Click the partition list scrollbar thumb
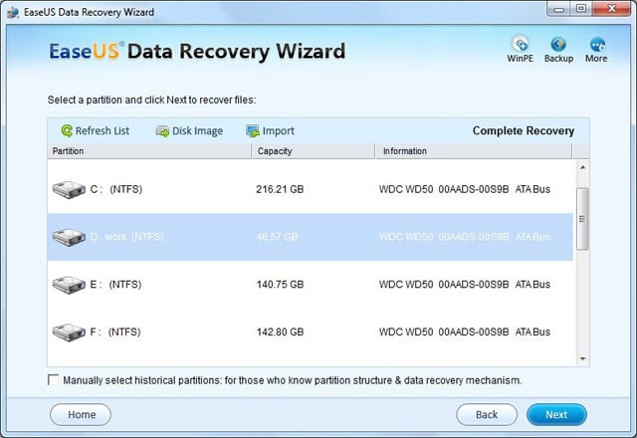 pos(582,219)
